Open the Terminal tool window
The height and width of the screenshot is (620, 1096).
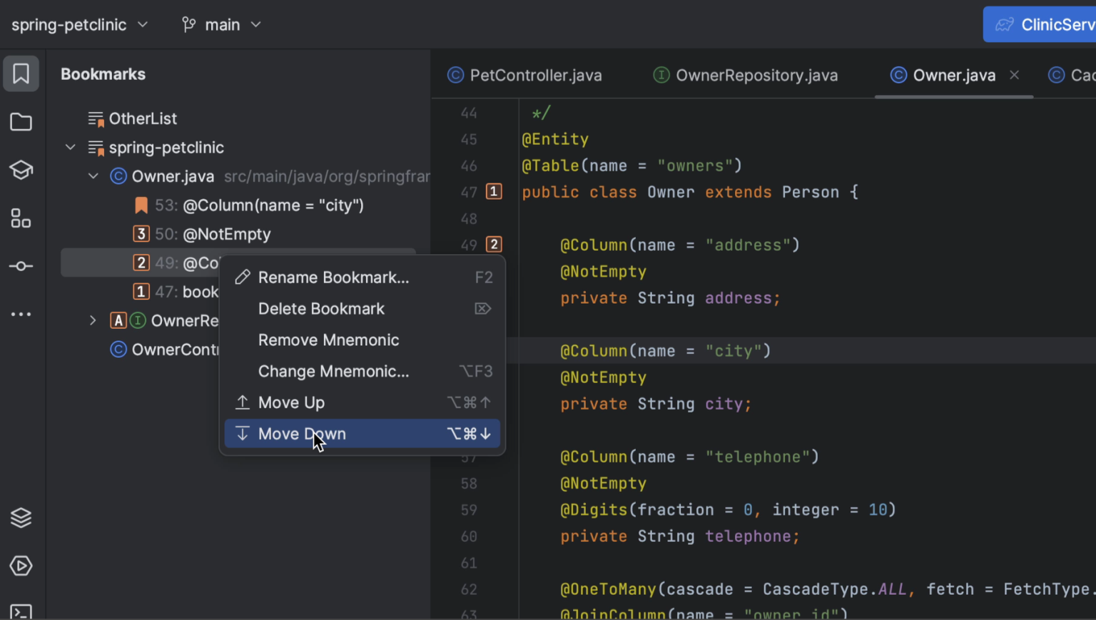[x=21, y=611]
